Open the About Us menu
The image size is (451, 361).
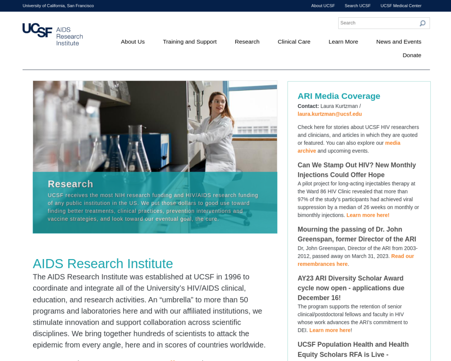point(133,42)
